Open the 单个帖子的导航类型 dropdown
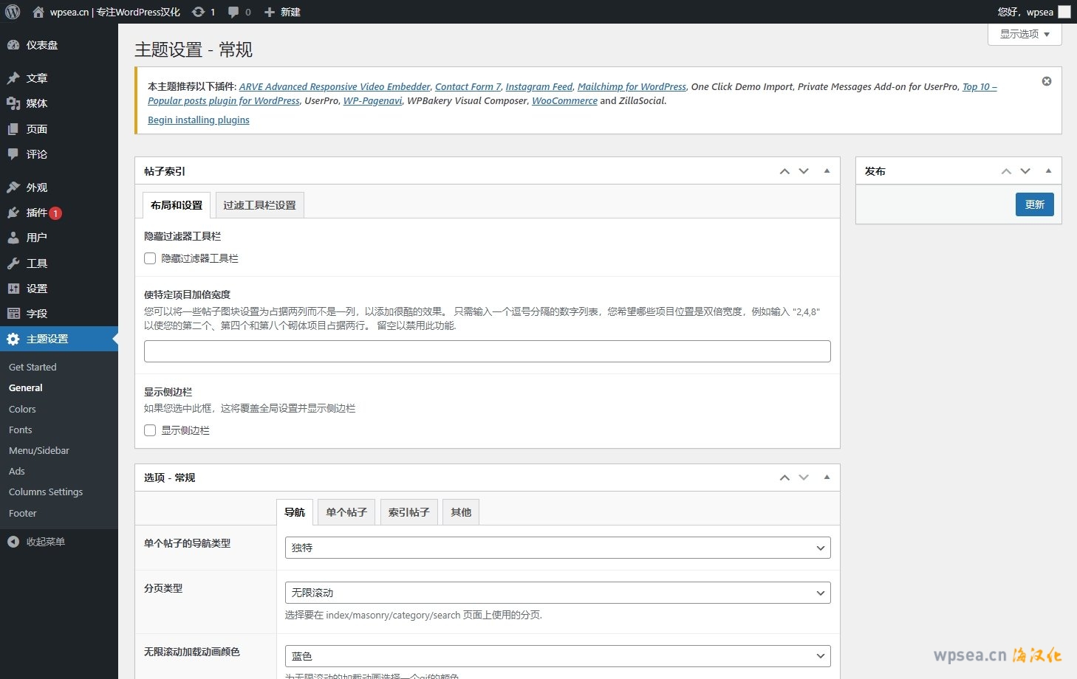The image size is (1077, 679). (x=558, y=548)
